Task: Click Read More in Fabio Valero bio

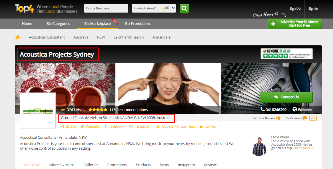Action: (304, 148)
